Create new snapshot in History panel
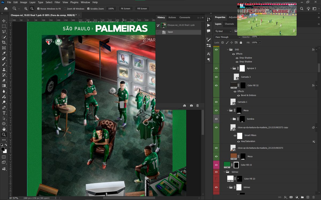 coord(191,106)
